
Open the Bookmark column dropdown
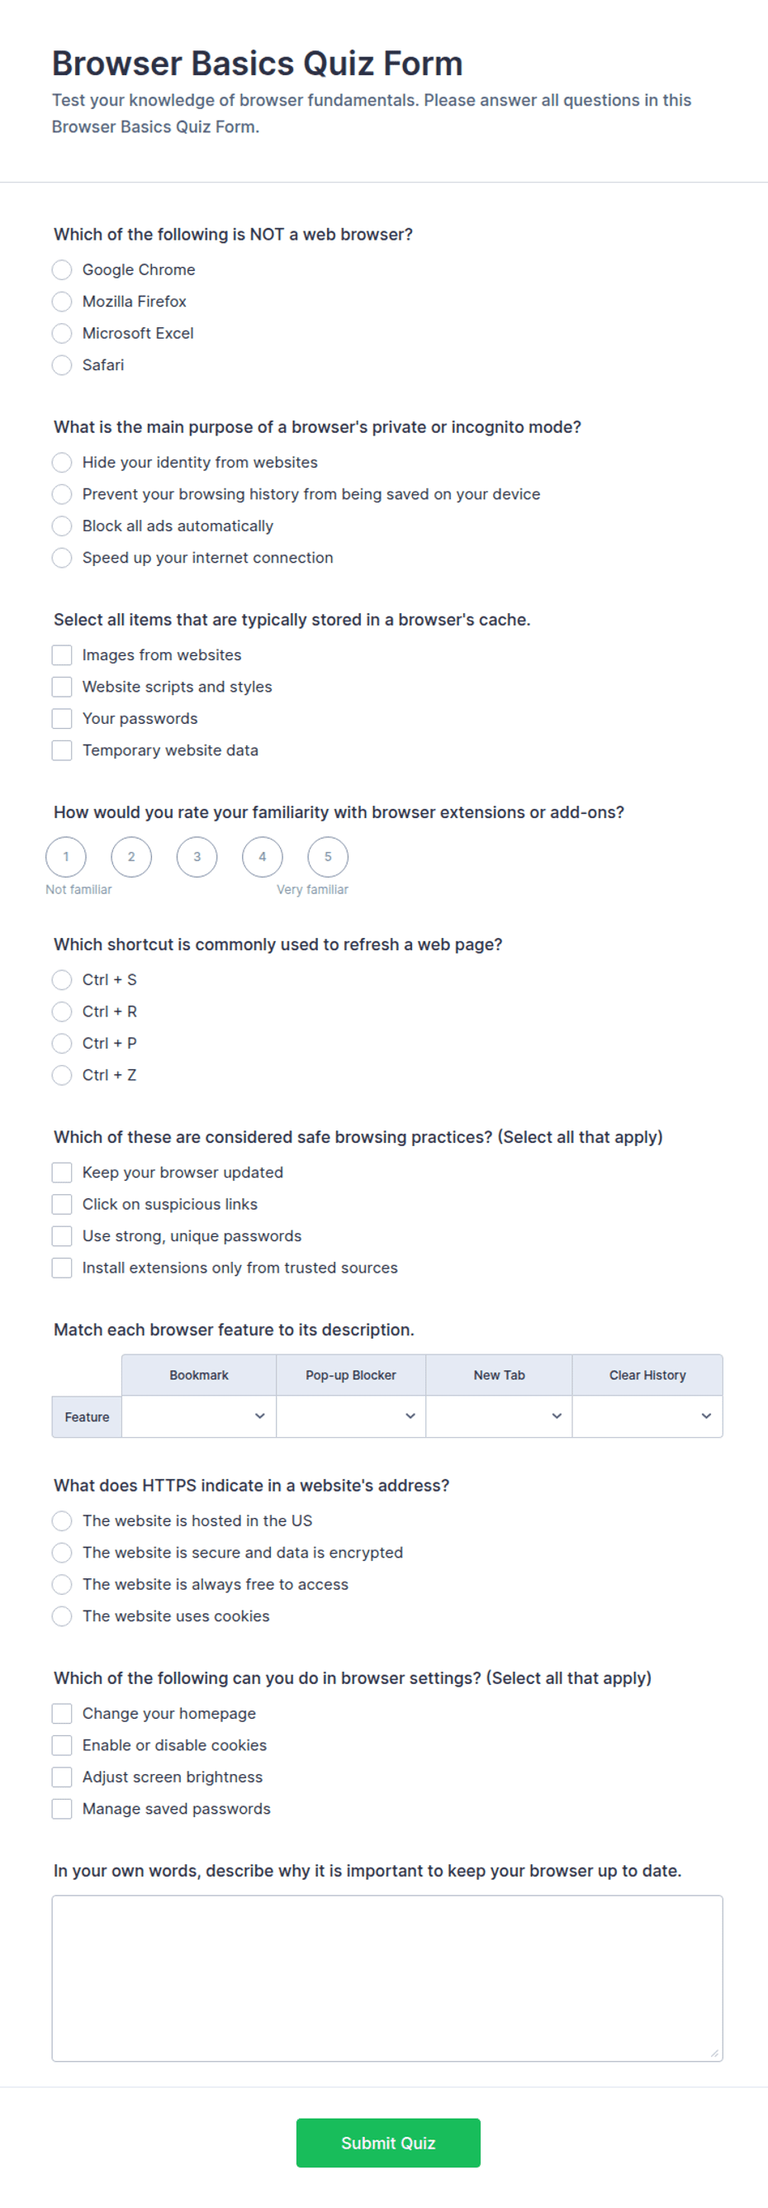[x=199, y=1417]
